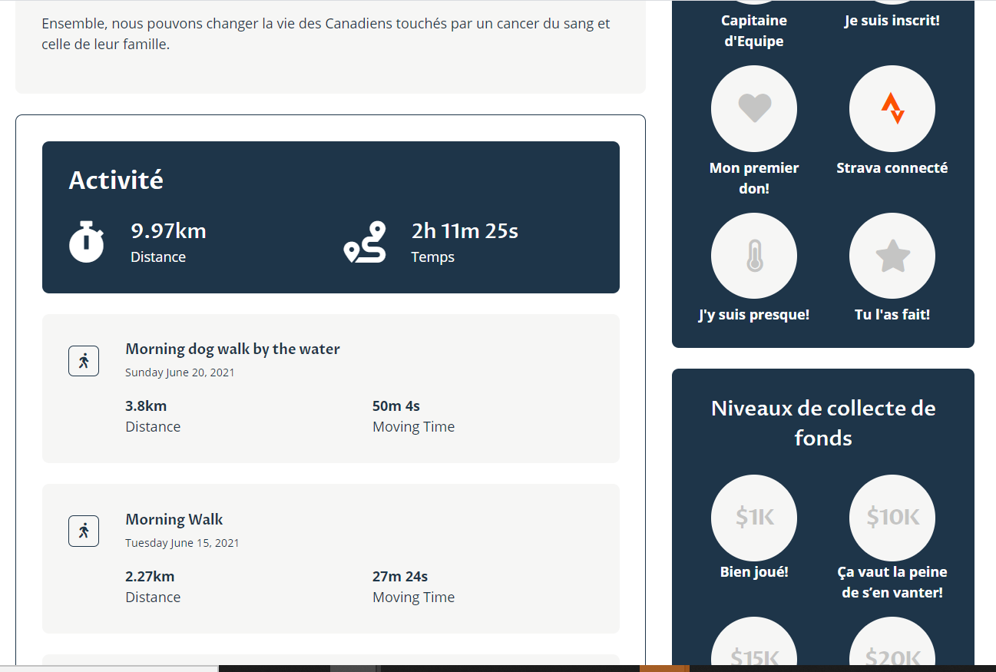Click the Capitaine d'Equipe badge label
Image resolution: width=996 pixels, height=672 pixels.
754,31
